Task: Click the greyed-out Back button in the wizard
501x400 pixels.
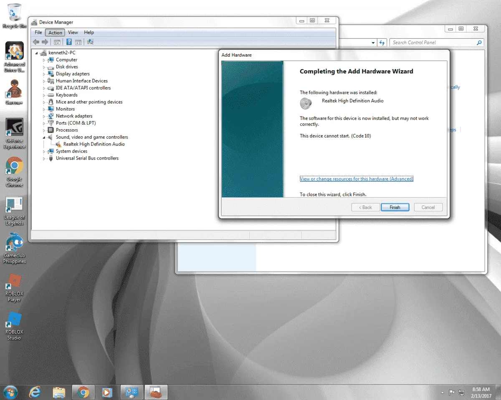Action: tap(366, 207)
